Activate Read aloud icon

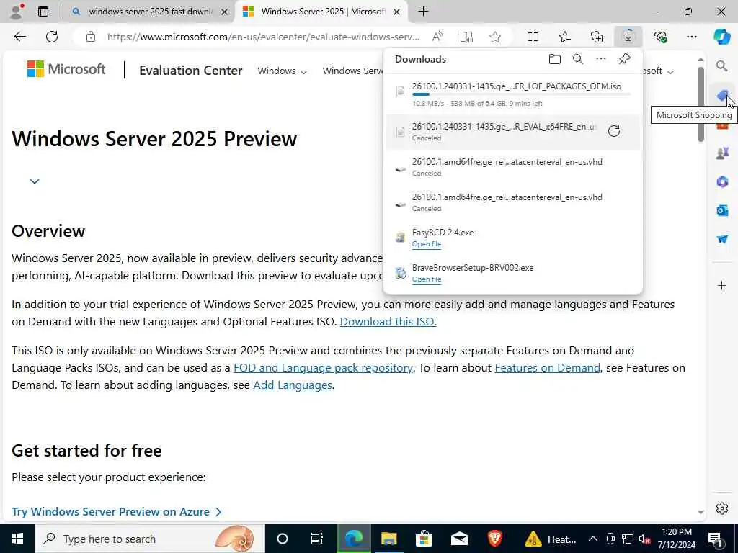pyautogui.click(x=437, y=37)
